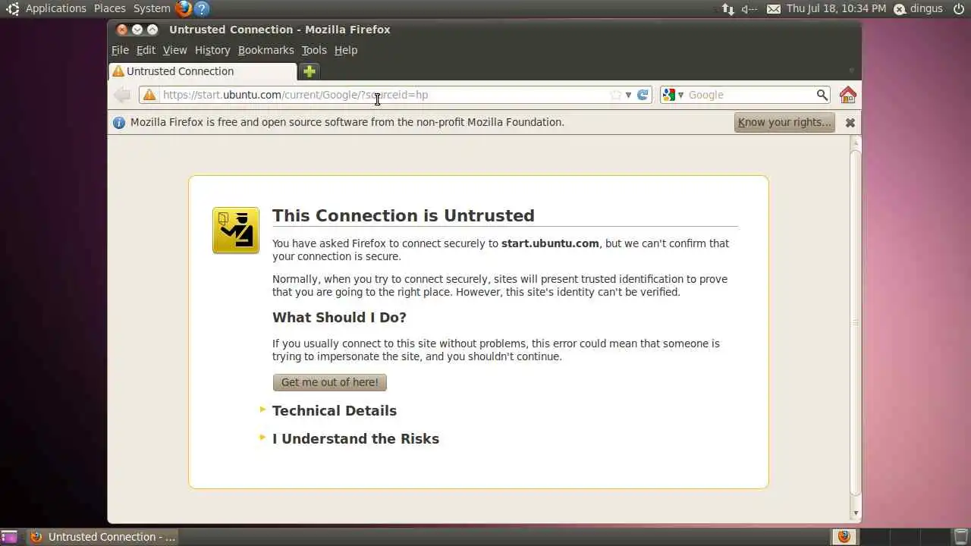
Task: Click the scrollbar down arrow
Action: (856, 513)
